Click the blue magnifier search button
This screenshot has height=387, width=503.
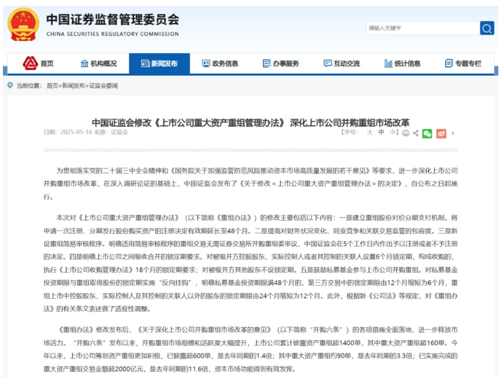click(x=487, y=28)
